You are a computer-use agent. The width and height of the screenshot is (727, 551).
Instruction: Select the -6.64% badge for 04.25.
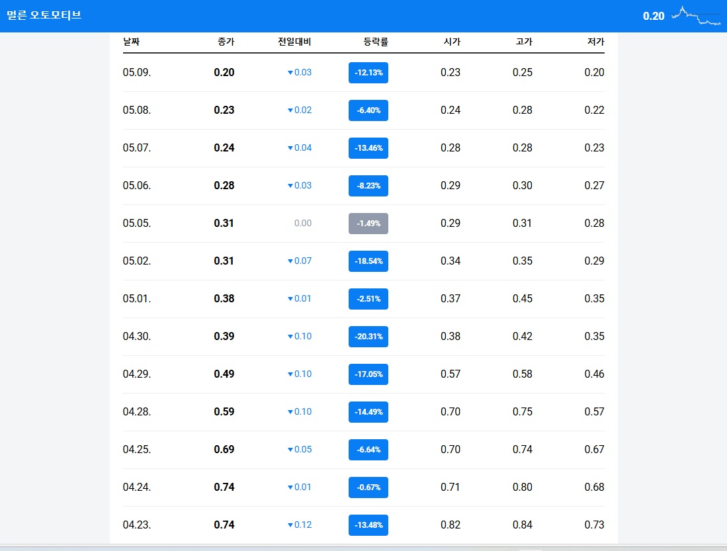(368, 450)
